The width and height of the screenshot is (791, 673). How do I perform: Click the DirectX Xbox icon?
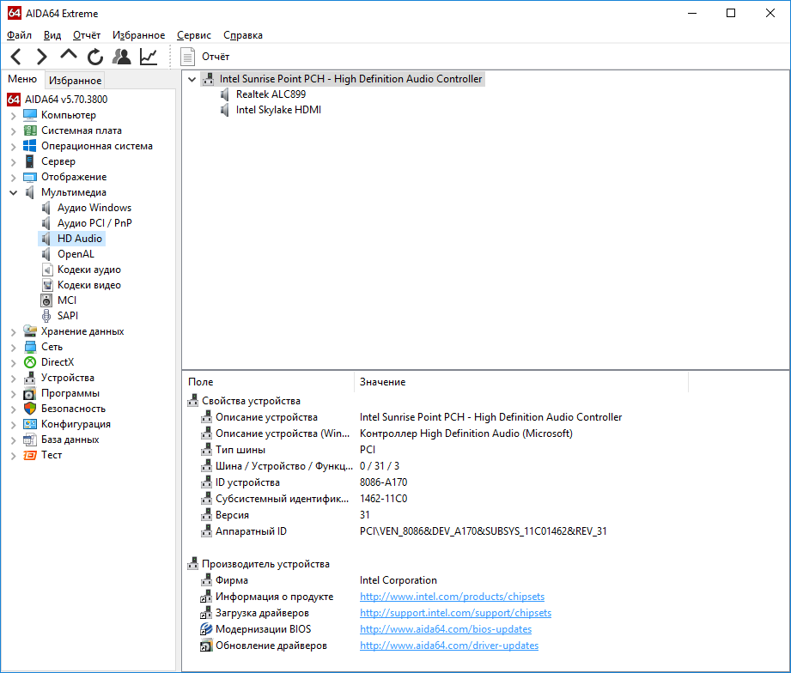(x=30, y=362)
